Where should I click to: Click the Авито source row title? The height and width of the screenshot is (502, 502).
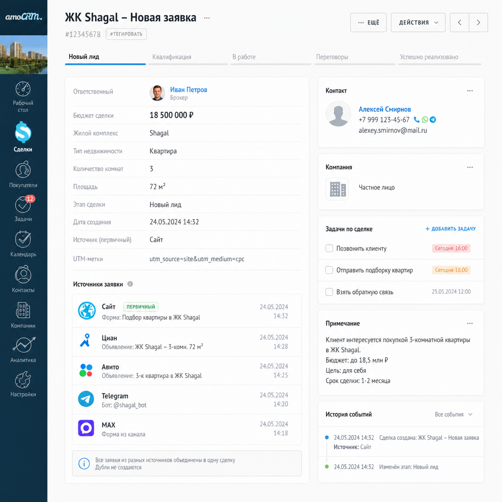[110, 367]
